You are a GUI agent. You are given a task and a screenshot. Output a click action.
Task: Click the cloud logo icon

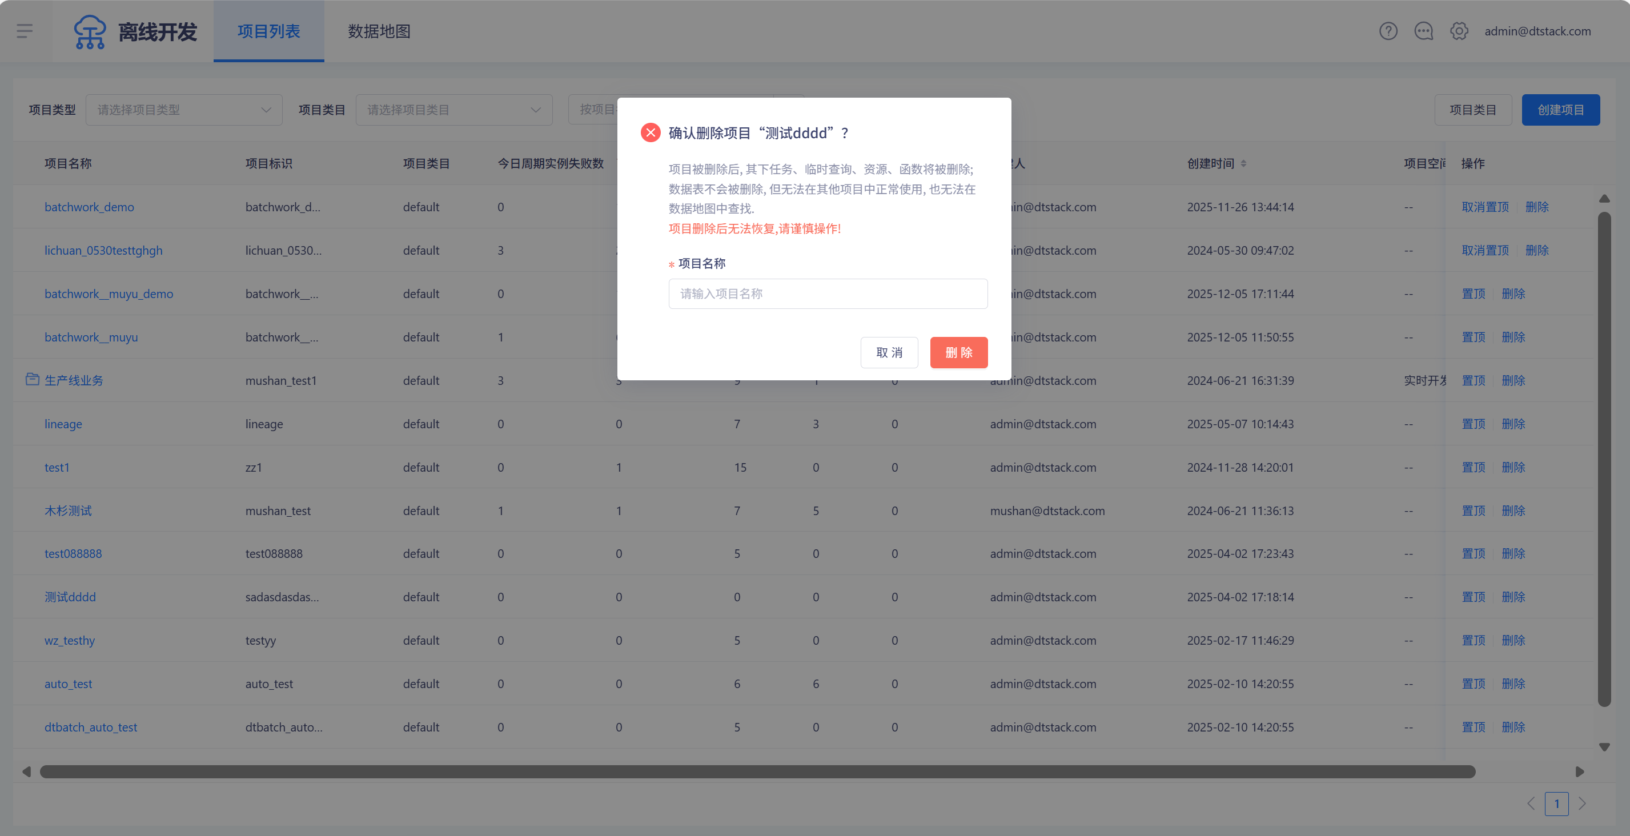[x=90, y=31]
